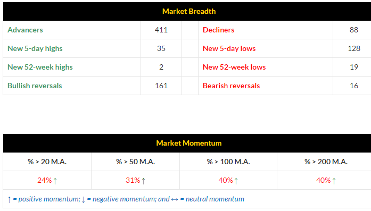The image size is (371, 211).
Task: Click the Market Breadth header
Action: click(x=189, y=11)
